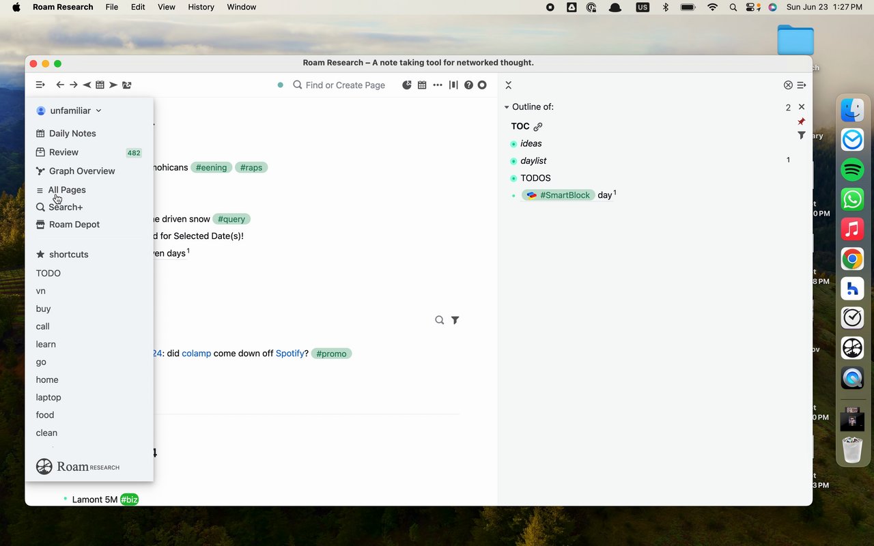Click the 482 badge beside Review
Image resolution: width=874 pixels, height=546 pixels.
pyautogui.click(x=134, y=153)
